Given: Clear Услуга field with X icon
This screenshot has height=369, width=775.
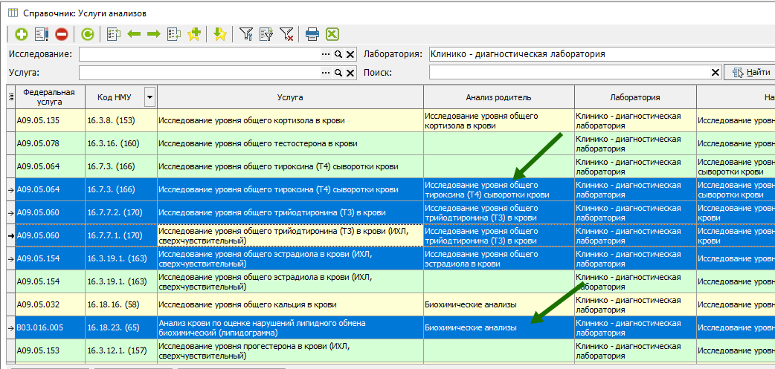Looking at the screenshot, I should point(350,73).
